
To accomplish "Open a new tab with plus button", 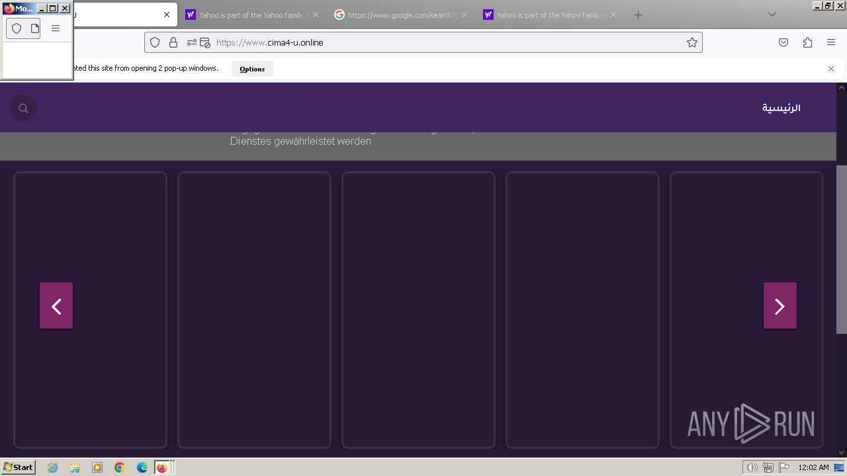I will [638, 15].
